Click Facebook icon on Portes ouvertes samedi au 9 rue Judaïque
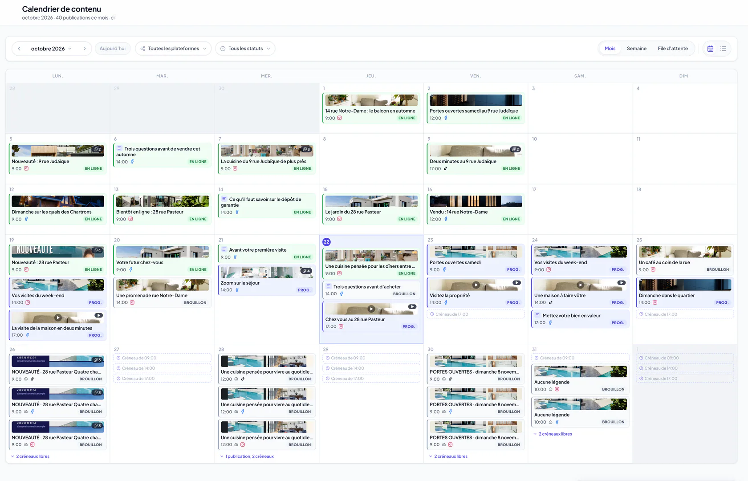The image size is (748, 481). (x=446, y=118)
